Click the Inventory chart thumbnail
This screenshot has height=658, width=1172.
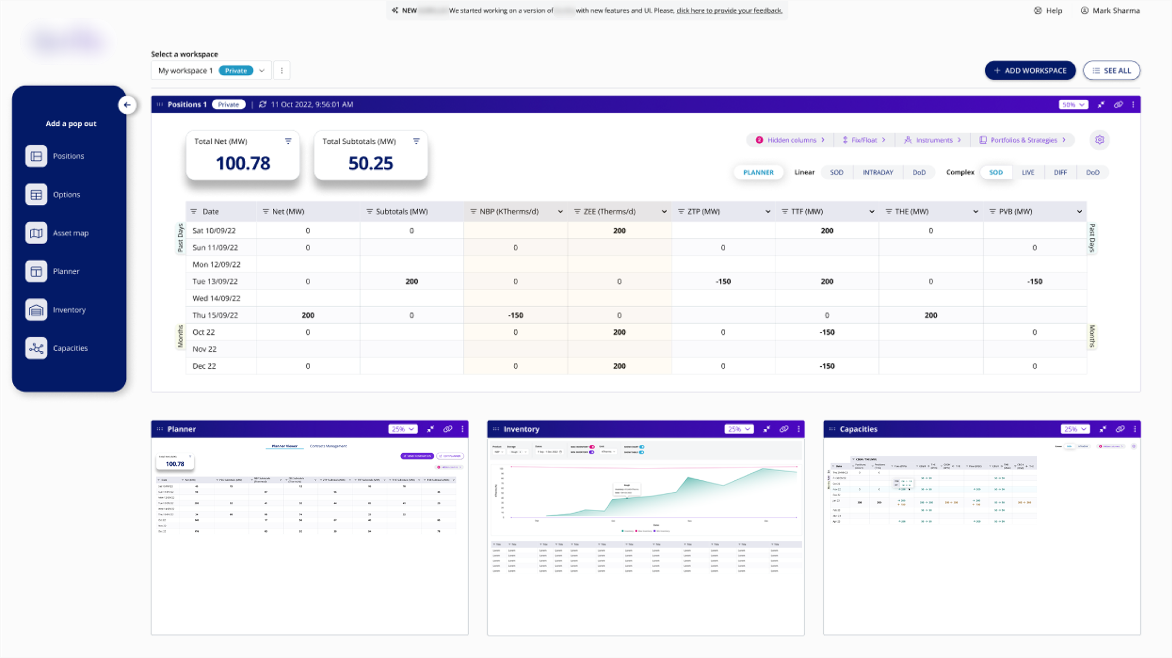point(645,493)
